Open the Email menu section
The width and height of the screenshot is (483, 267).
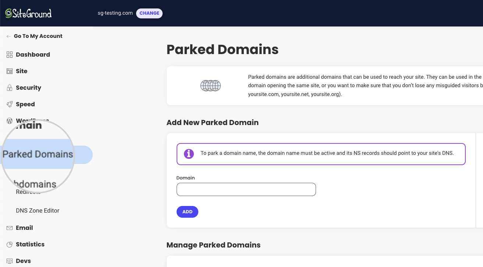point(24,228)
